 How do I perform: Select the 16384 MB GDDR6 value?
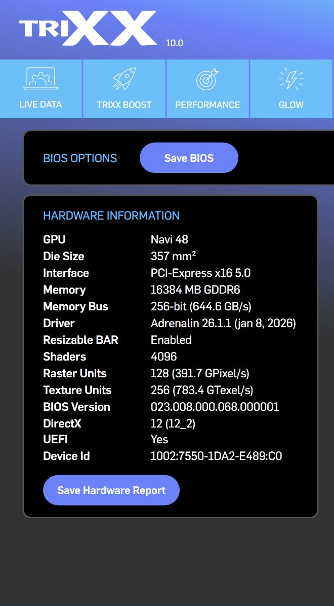coord(195,290)
